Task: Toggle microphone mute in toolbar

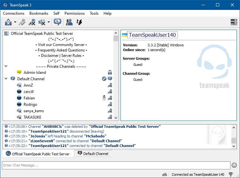Action: tap(32, 22)
